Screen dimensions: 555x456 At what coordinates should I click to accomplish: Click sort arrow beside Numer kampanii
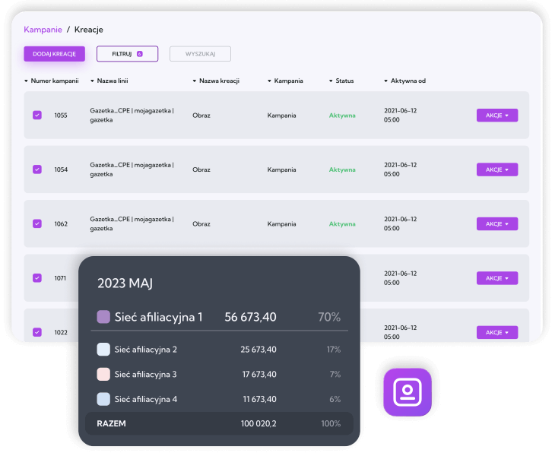point(26,81)
